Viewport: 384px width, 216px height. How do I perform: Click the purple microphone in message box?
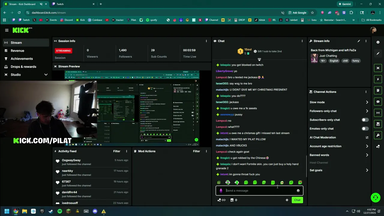click(x=221, y=190)
